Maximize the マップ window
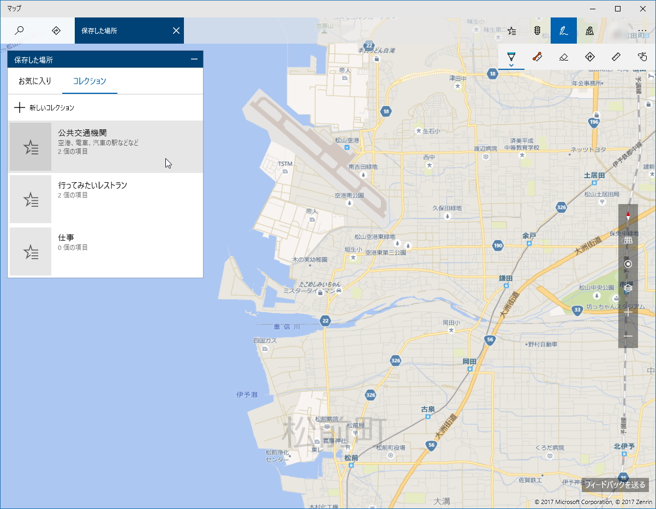656x509 pixels. (618, 9)
